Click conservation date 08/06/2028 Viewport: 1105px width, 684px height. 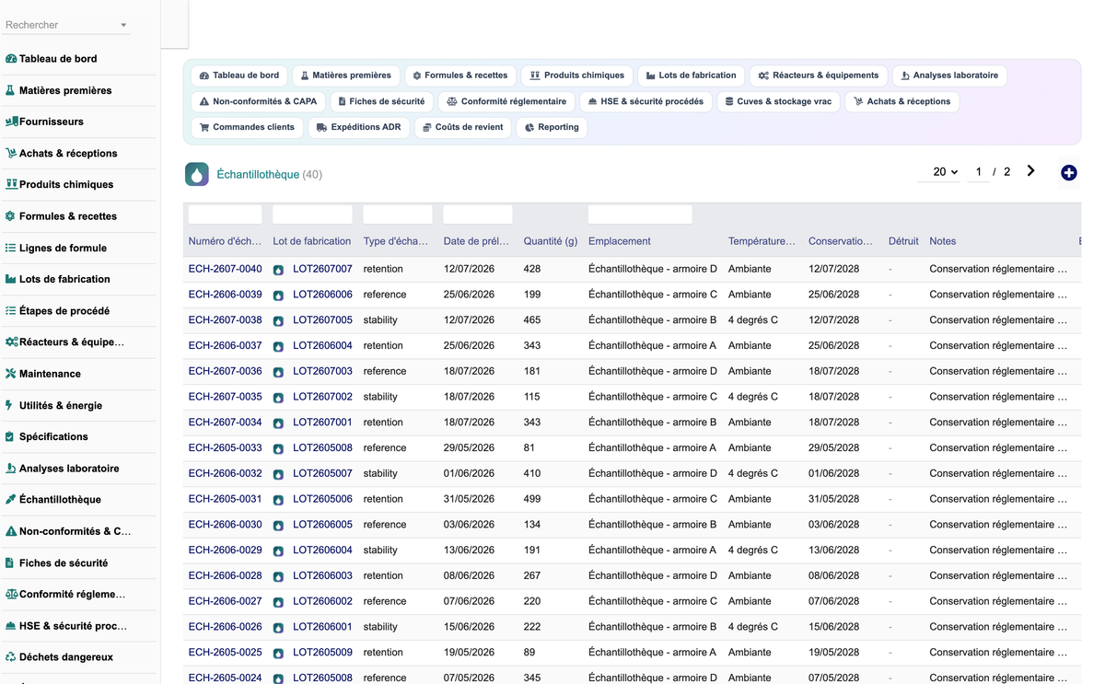[833, 575]
